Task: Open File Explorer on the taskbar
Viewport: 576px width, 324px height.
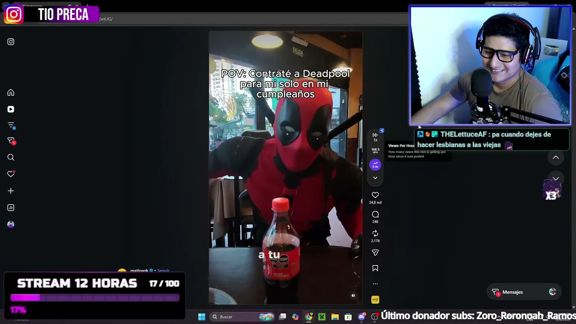Action: (x=335, y=317)
